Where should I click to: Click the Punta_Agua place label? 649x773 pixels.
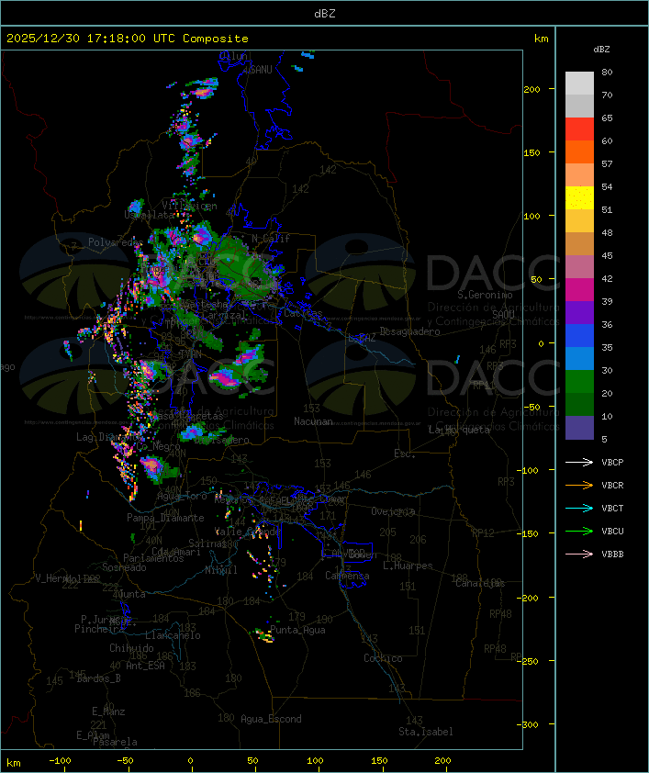[297, 630]
